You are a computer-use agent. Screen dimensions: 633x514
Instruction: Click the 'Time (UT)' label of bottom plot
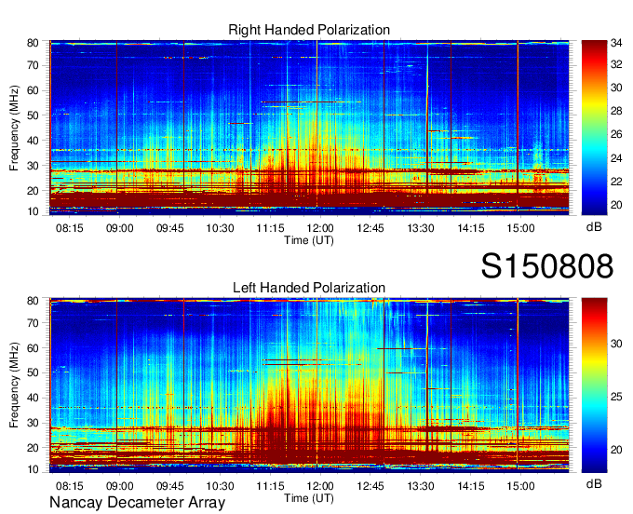click(x=309, y=498)
